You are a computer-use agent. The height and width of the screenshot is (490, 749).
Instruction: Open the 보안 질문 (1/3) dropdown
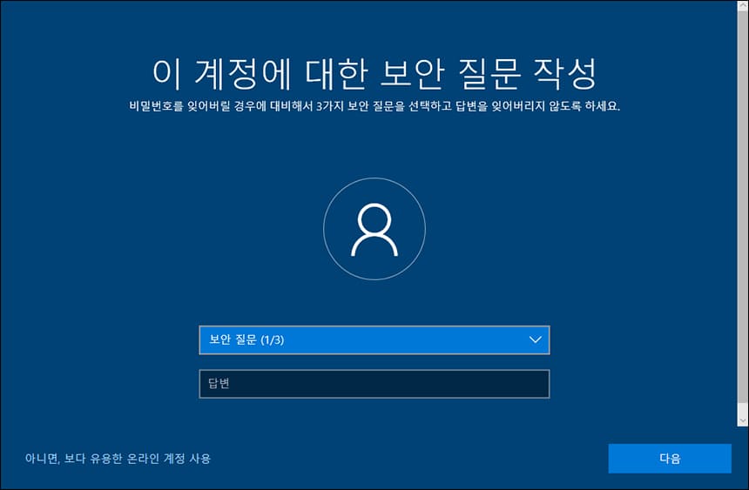point(374,340)
